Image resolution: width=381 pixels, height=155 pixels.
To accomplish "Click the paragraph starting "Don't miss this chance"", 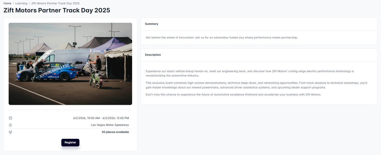I will pos(233,94).
